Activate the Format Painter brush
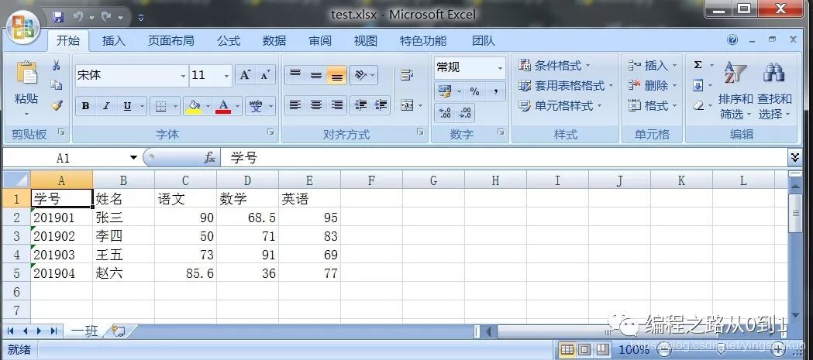Viewport: 813px width, 360px height. tap(57, 105)
